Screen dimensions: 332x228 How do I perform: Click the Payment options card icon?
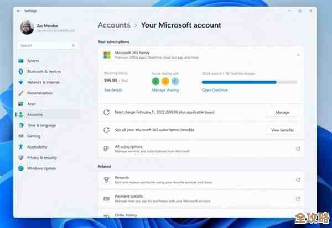(x=106, y=199)
